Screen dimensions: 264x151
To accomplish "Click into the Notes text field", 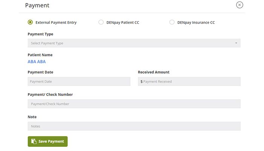I will 134,126.
